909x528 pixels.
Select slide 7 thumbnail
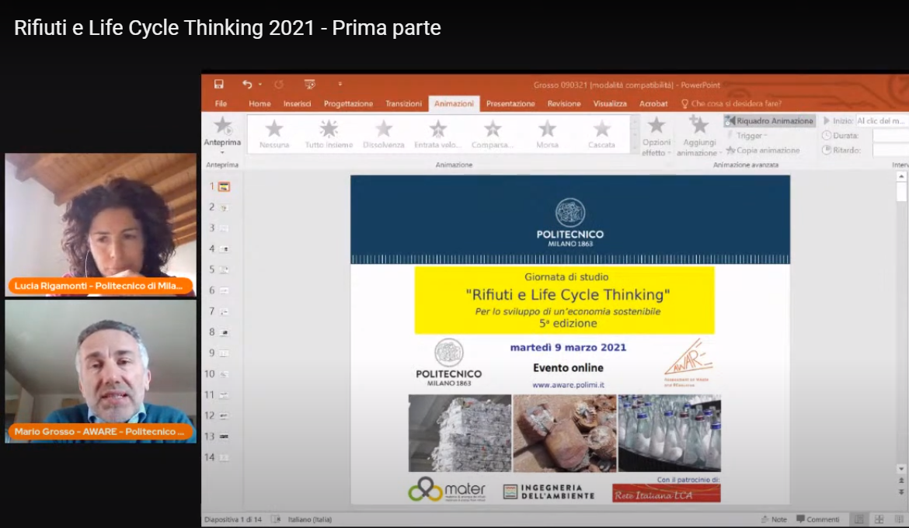click(224, 312)
